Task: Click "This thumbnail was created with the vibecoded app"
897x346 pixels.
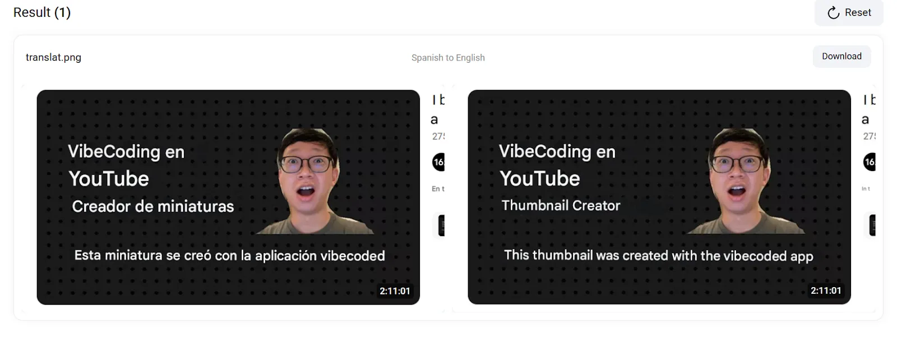Action: (x=658, y=256)
